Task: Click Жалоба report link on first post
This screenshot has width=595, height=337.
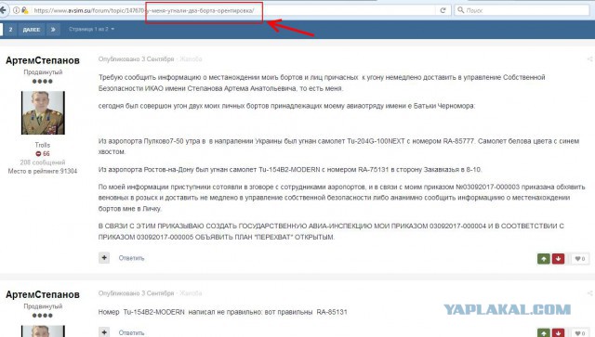Action: 191,59
